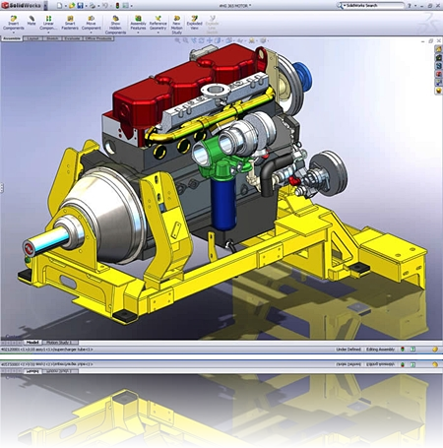Click Exploded View tool
The image size is (443, 448).
[x=194, y=23]
